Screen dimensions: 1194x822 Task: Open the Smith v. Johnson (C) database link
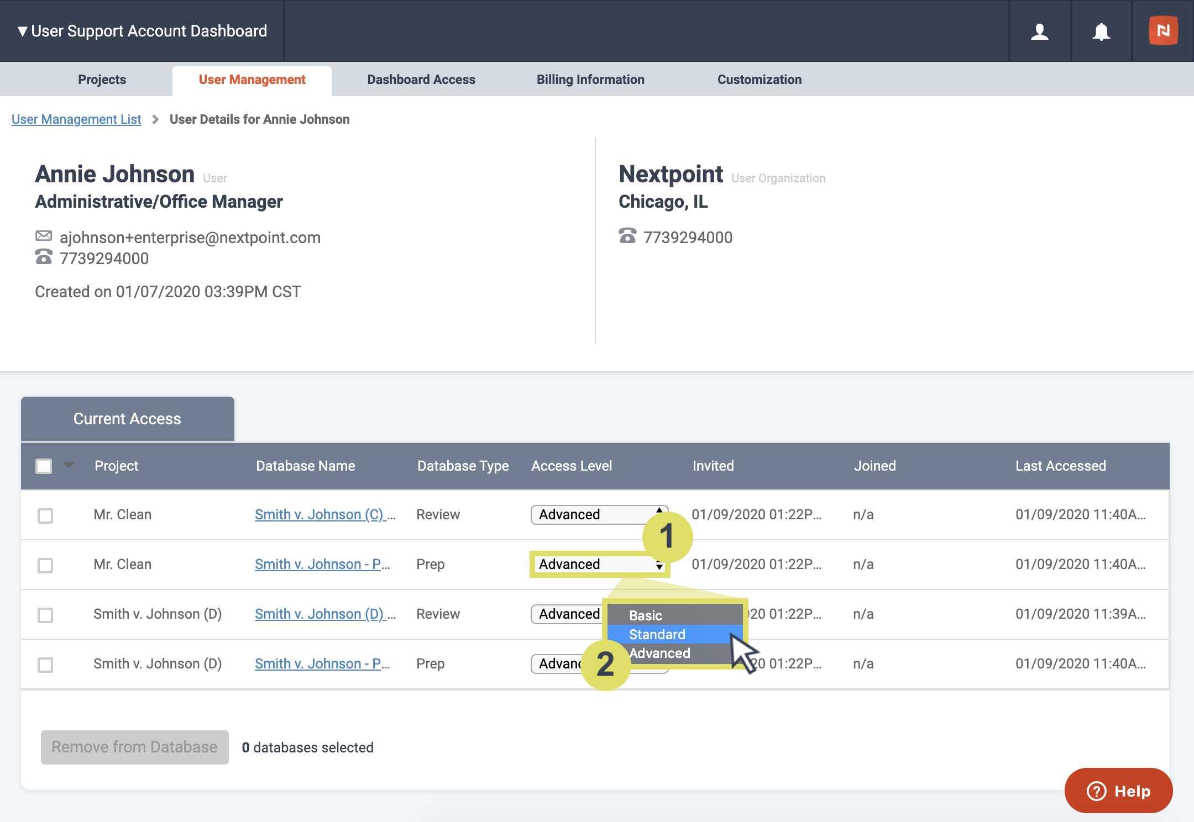325,514
